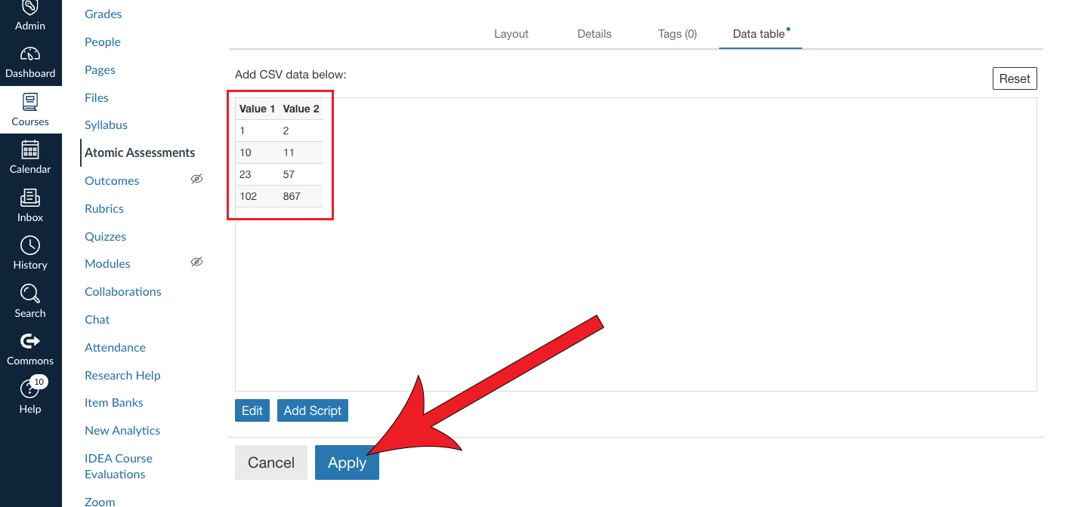Image resolution: width=1069 pixels, height=507 pixels.
Task: Open Help with 10 notifications
Action: coord(30,395)
